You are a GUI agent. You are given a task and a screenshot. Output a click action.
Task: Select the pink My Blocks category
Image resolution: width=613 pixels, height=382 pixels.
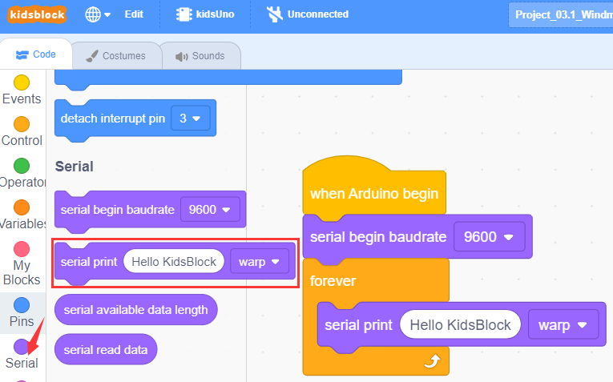(x=22, y=263)
